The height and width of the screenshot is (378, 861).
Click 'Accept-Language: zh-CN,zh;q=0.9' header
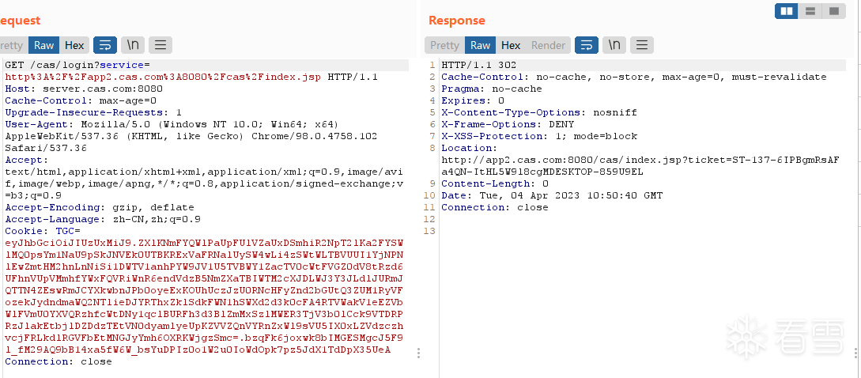tap(103, 219)
